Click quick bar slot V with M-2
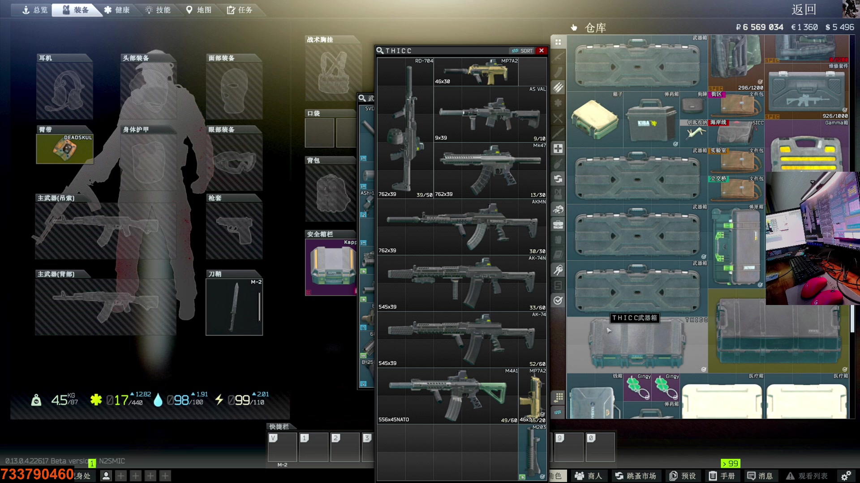The height and width of the screenshot is (483, 860). click(282, 447)
